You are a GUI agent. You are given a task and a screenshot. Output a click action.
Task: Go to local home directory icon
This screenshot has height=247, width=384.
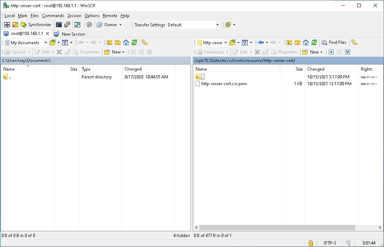[x=126, y=42]
